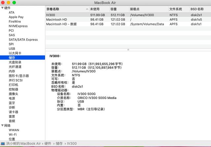Select the highlighted 储存 storage entry
The image size is (211, 147).
(x=22, y=58)
